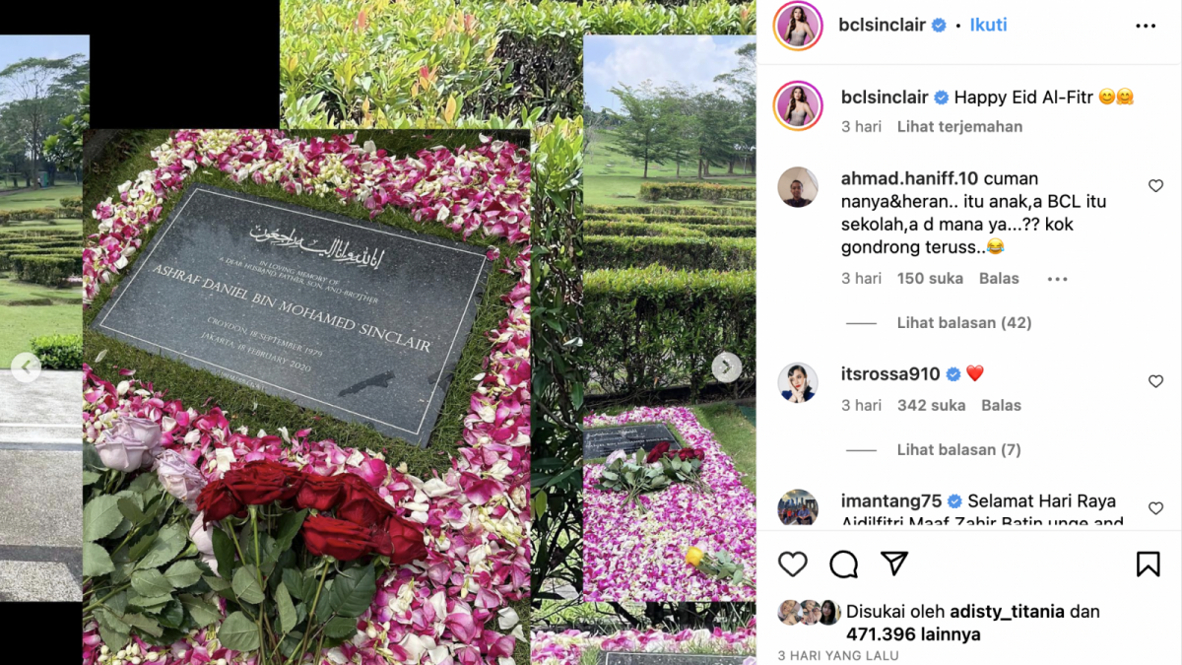
Task: Open options dots on ahmad.haniff.10's comment
Action: point(1058,279)
